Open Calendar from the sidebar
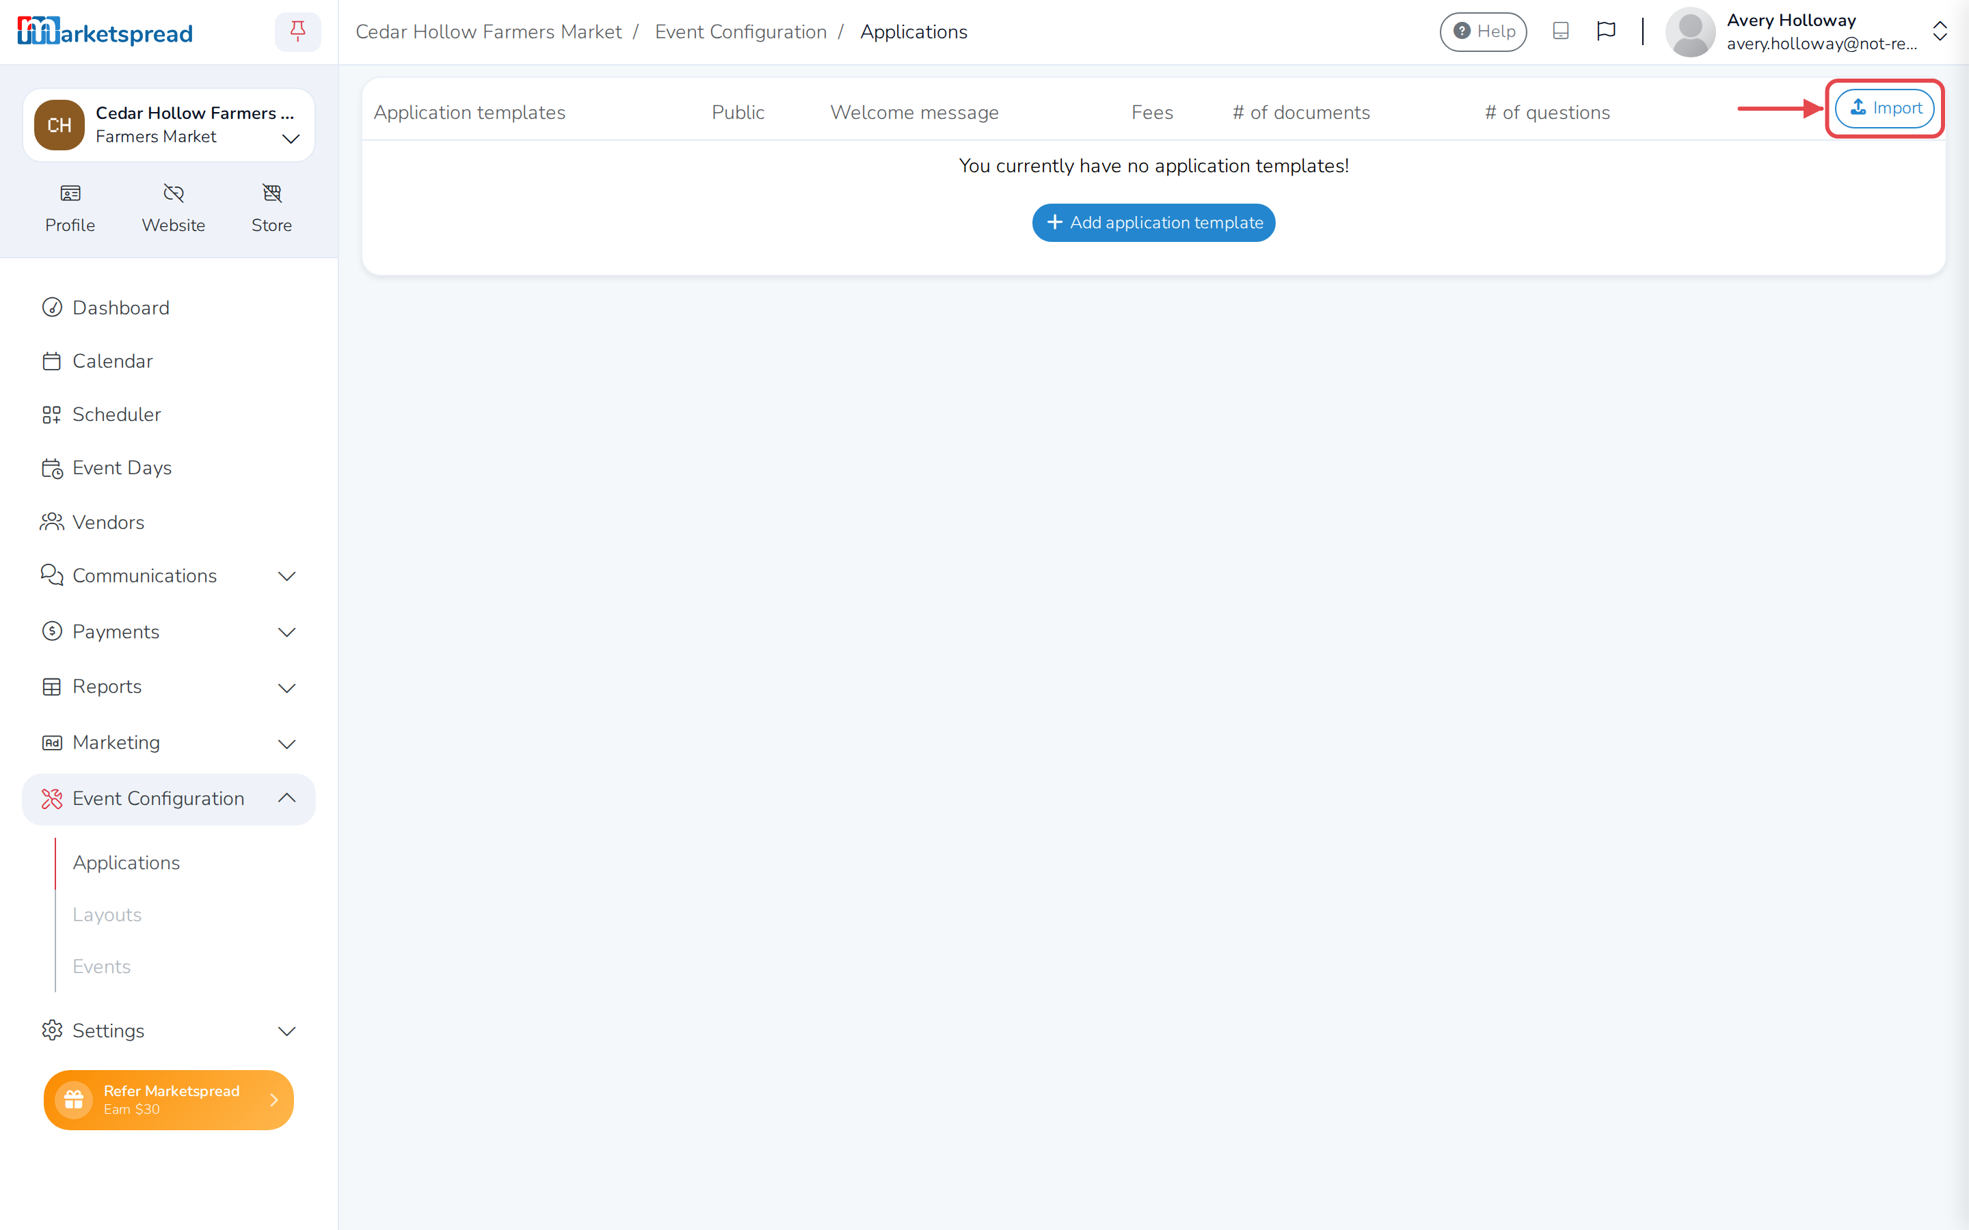Viewport: 1969px width, 1230px height. (x=168, y=361)
